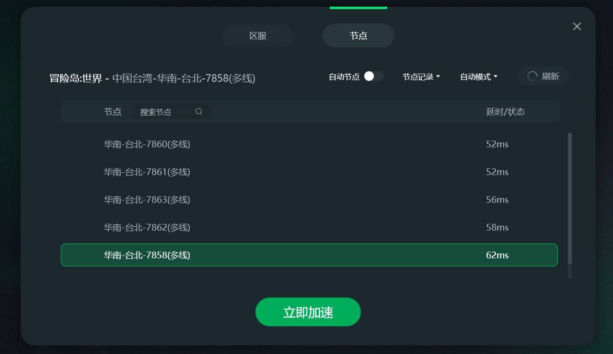The image size is (613, 354).
Task: Switch to the 区服 tab
Action: [258, 35]
